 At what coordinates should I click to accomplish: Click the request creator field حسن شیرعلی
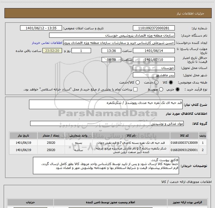pyautogui.click(x=119, y=43)
